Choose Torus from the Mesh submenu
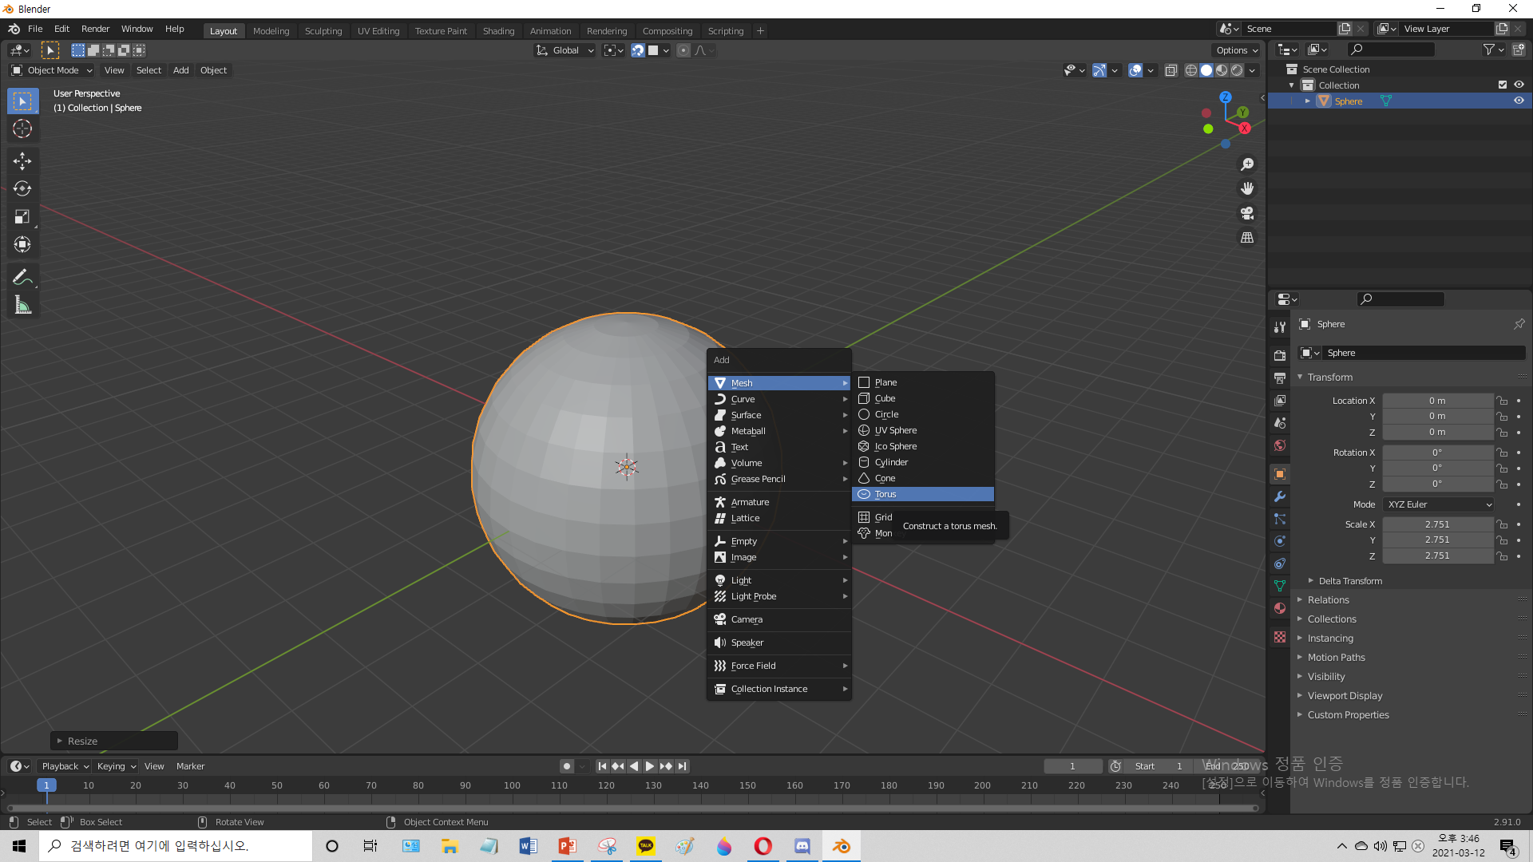Screen dimensions: 1533x862 [x=885, y=494]
